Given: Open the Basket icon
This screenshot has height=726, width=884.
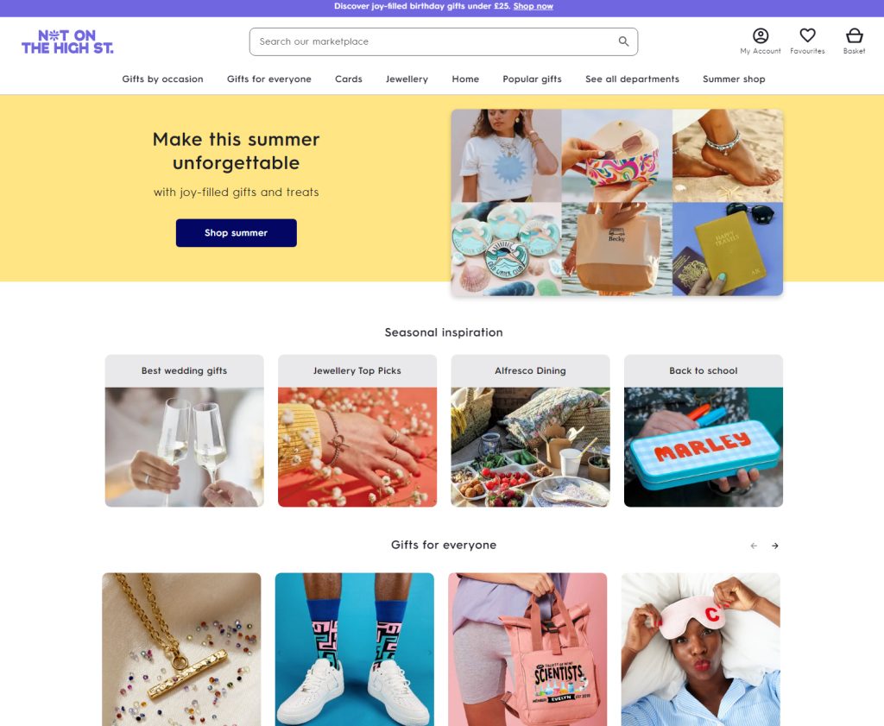Looking at the screenshot, I should pyautogui.click(x=854, y=36).
